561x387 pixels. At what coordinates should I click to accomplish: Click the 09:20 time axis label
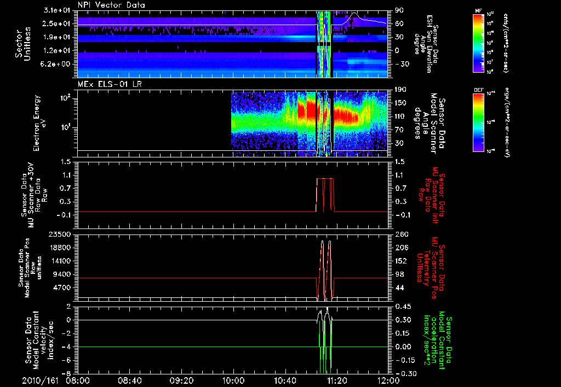click(181, 380)
